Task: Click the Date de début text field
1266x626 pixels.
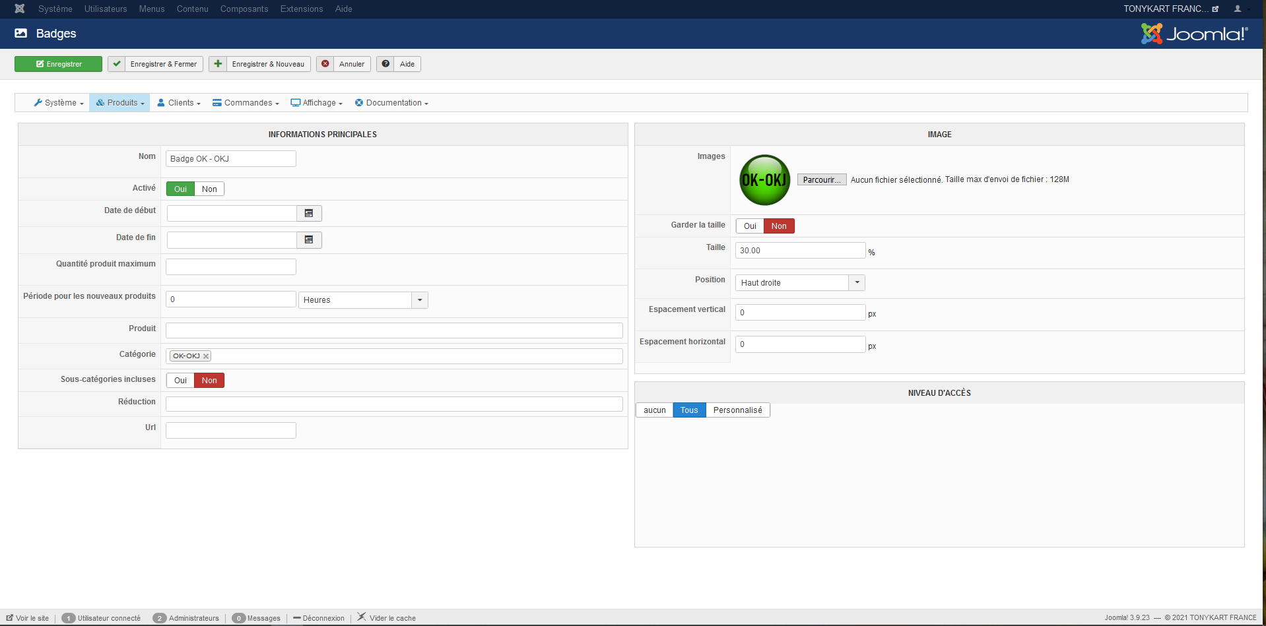Action: tap(232, 213)
